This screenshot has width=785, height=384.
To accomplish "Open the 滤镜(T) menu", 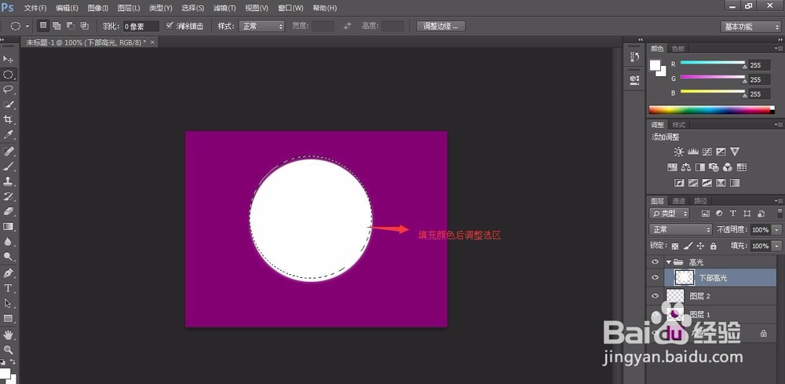I will (225, 8).
